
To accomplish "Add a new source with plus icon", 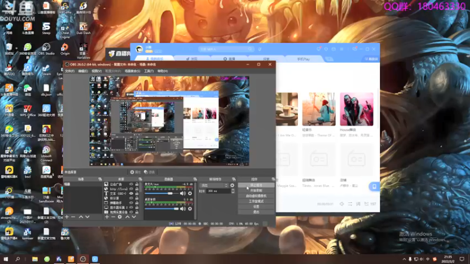I will [107, 216].
